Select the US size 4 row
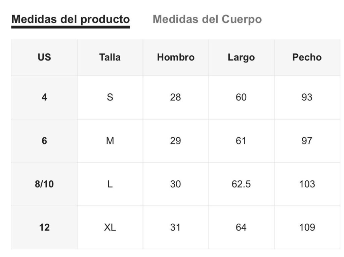Image resolution: width=344 pixels, height=257 pixels. pos(176,97)
